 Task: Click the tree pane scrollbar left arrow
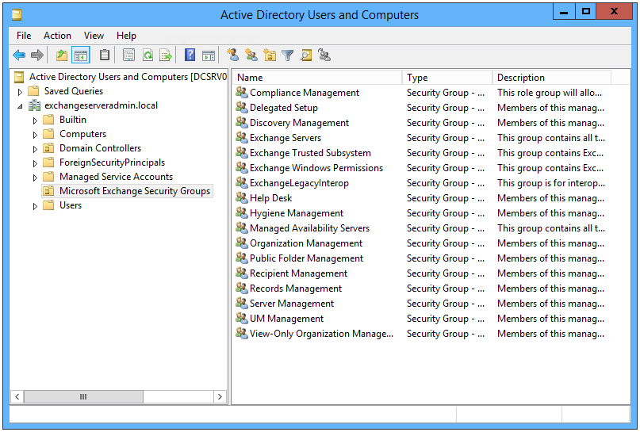point(17,396)
